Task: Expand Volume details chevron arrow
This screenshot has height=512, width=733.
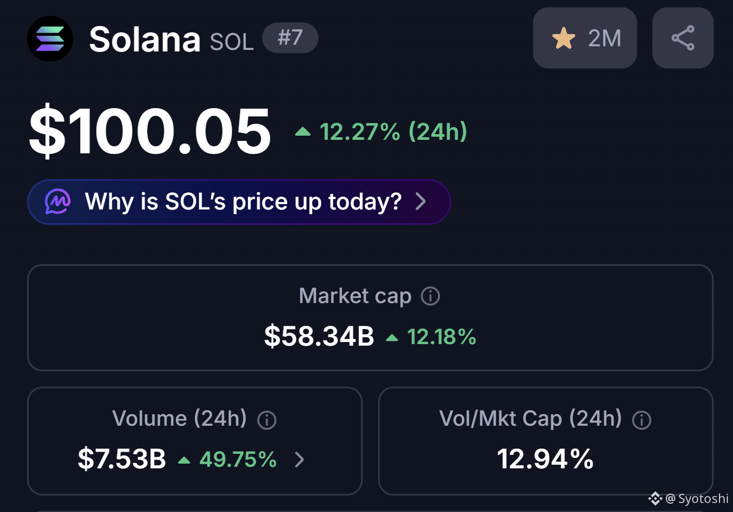Action: pos(299,460)
